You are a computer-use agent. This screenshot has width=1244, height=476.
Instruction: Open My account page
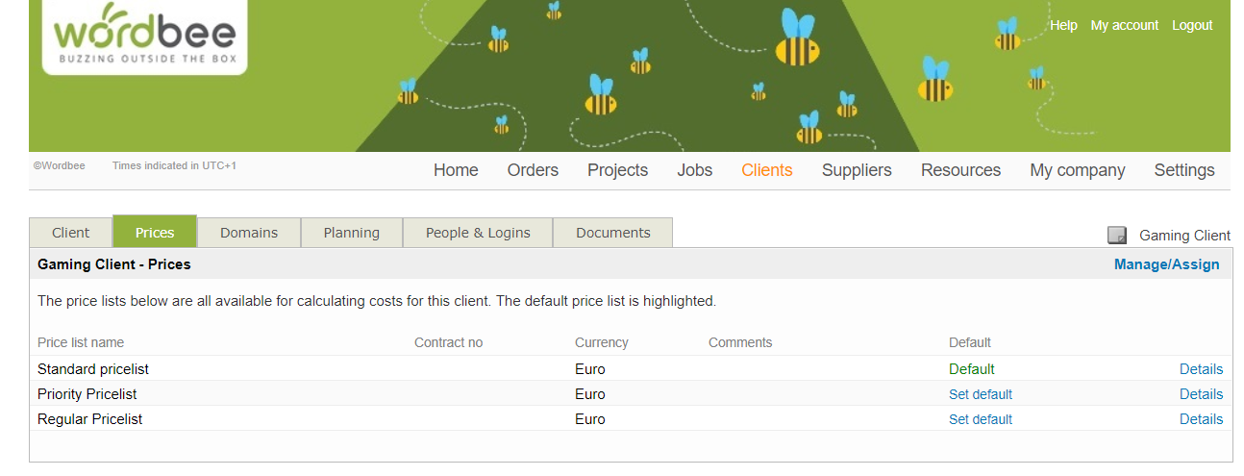tap(1124, 25)
